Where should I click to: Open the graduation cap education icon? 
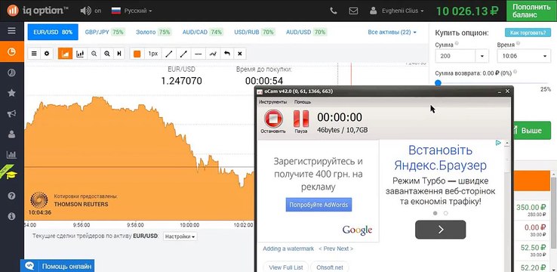click(x=12, y=175)
